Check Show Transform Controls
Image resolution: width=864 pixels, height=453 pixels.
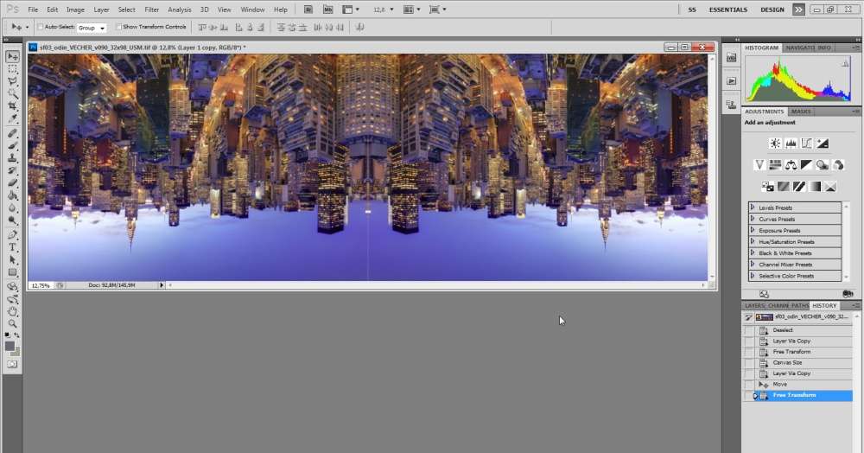(118, 27)
